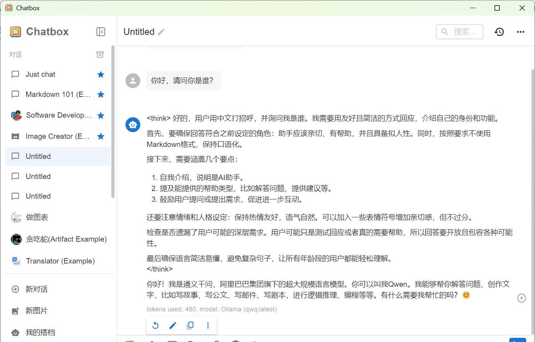Unfavorite the Just chat conversation star
This screenshot has height=342, width=535.
pyautogui.click(x=101, y=74)
